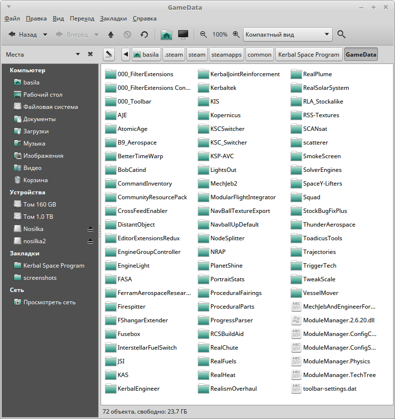
Task: Open the Файл menu
Action: pyautogui.click(x=12, y=19)
